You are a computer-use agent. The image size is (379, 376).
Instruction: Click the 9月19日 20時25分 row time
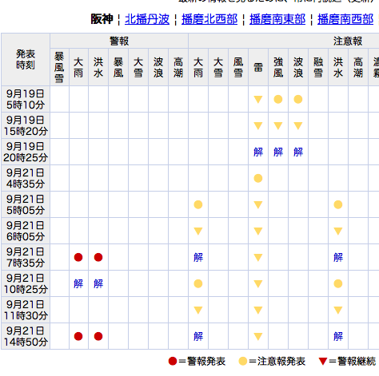click(26, 152)
